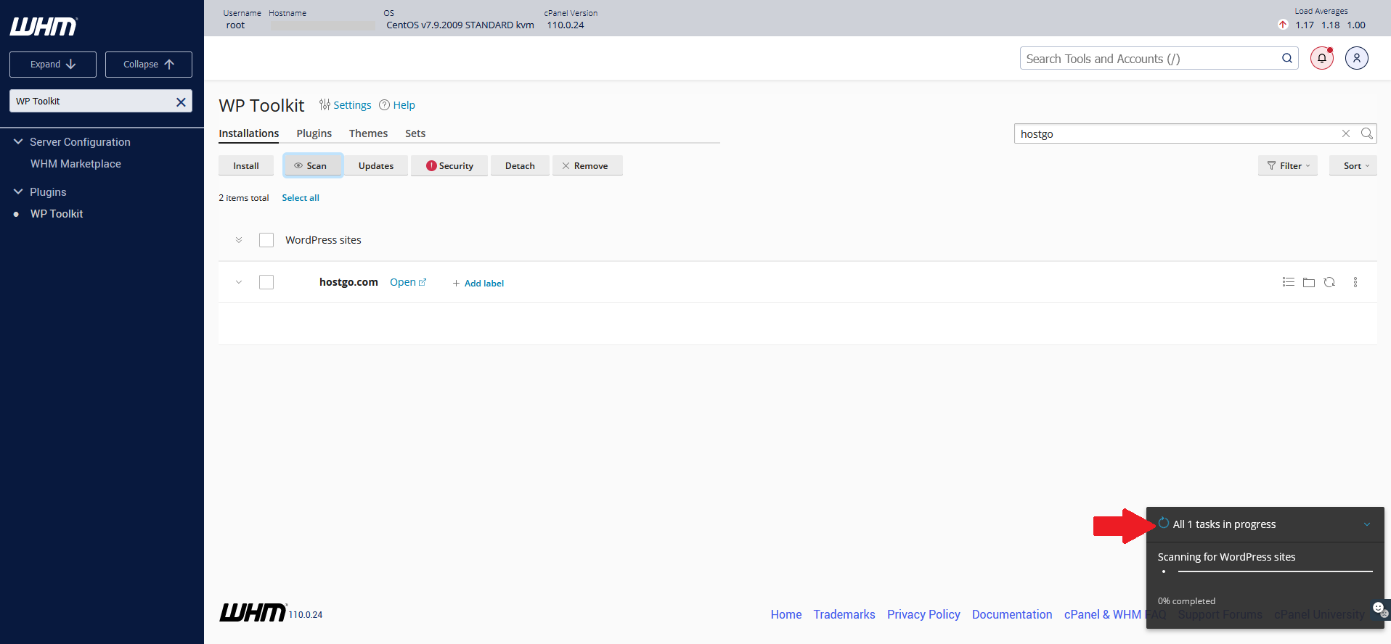Clear the hostgo search text
Image resolution: width=1391 pixels, height=644 pixels.
[x=1346, y=133]
